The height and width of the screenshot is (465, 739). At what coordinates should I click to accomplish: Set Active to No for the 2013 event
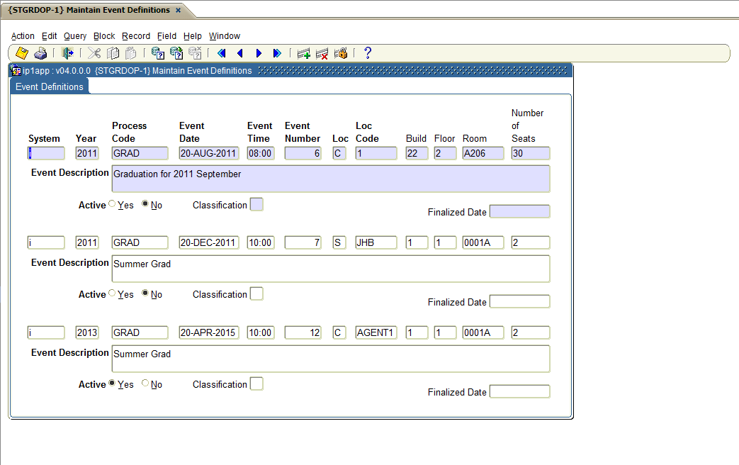(145, 384)
